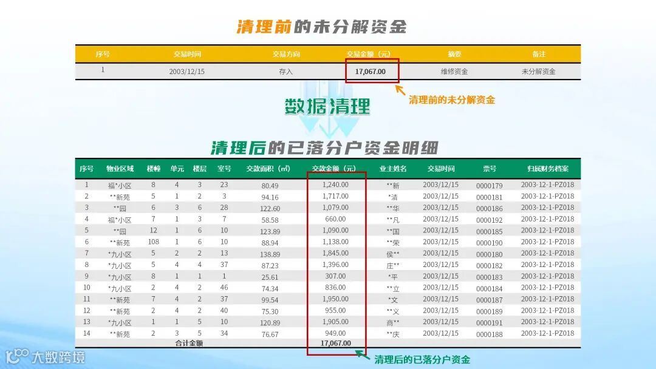Click ticket number 0000183
The image size is (656, 369).
coord(489,277)
